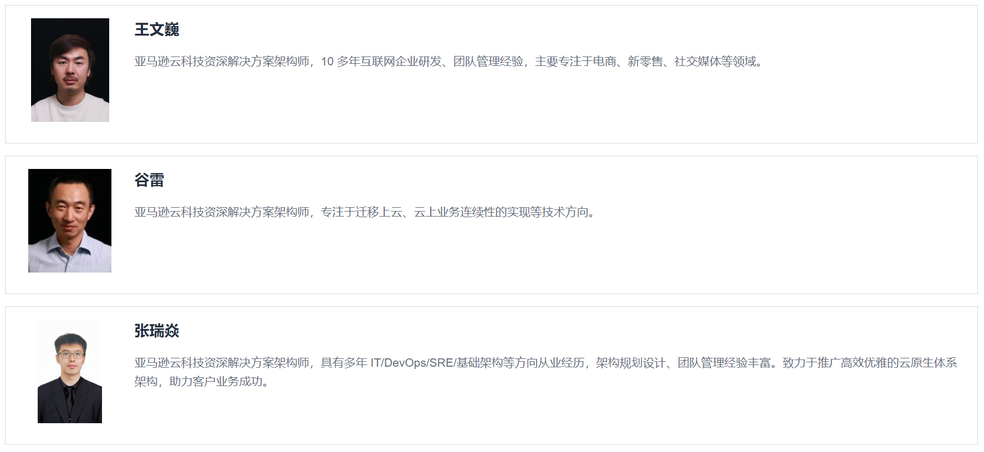Screen dimensions: 984x452
Task: Click the words '主要专注于' in 王文巍's bio
Action: (x=564, y=61)
